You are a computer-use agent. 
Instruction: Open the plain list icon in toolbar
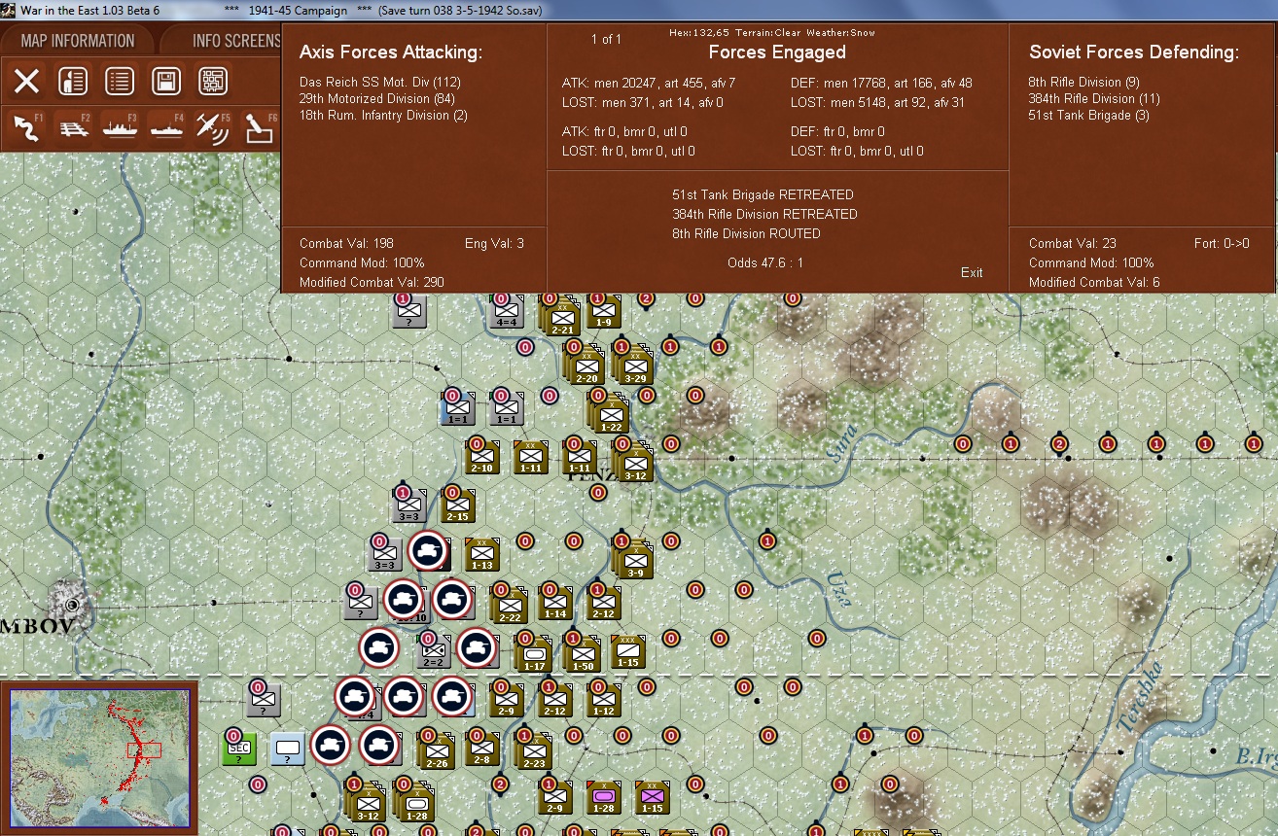(x=120, y=82)
